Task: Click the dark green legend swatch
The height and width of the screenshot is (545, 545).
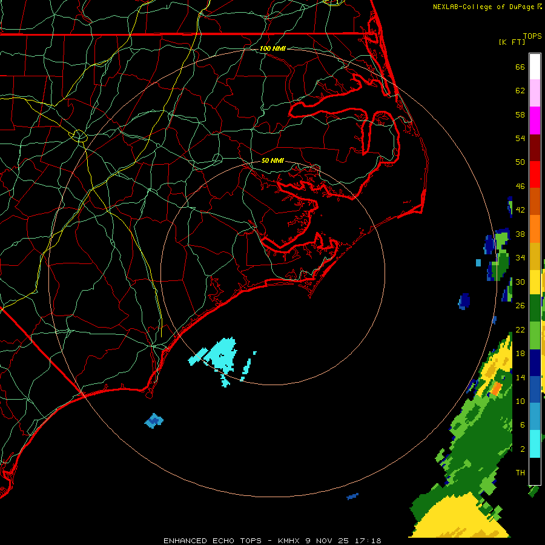Action: tap(535, 308)
